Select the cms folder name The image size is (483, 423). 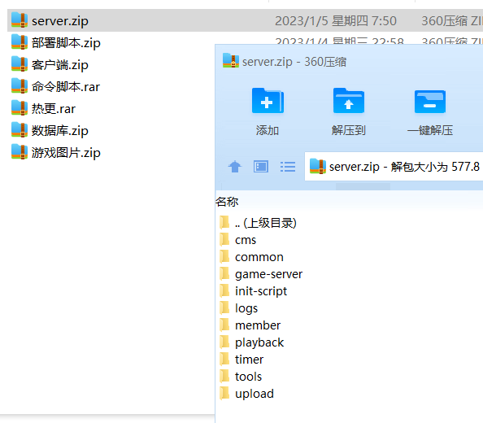(x=246, y=240)
